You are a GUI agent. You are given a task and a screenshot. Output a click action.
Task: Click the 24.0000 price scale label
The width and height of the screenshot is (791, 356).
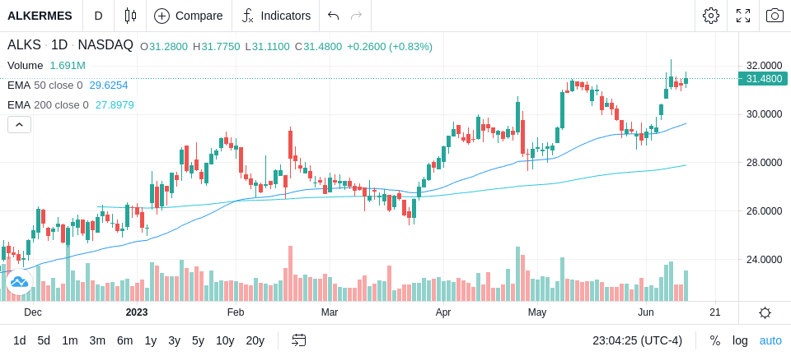[x=764, y=259]
